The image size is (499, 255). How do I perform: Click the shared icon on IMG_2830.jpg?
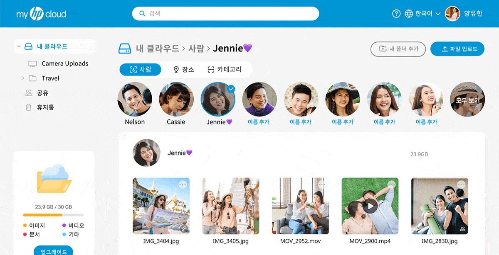[x=462, y=228]
